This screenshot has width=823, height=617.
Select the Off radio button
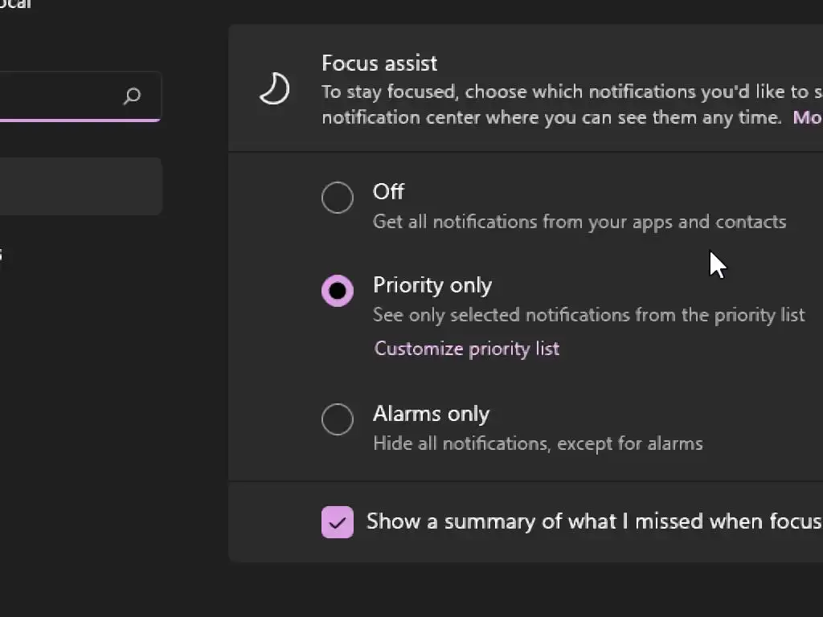[338, 198]
